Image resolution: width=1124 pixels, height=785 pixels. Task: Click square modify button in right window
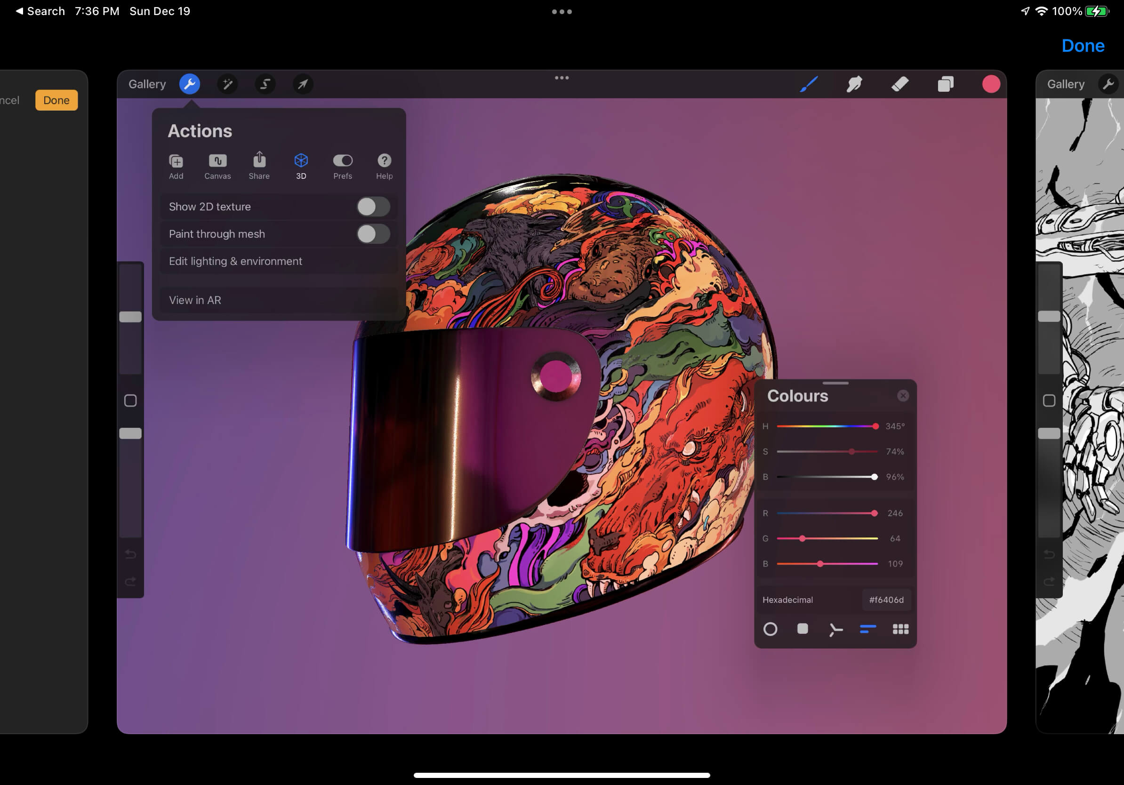coord(1049,401)
